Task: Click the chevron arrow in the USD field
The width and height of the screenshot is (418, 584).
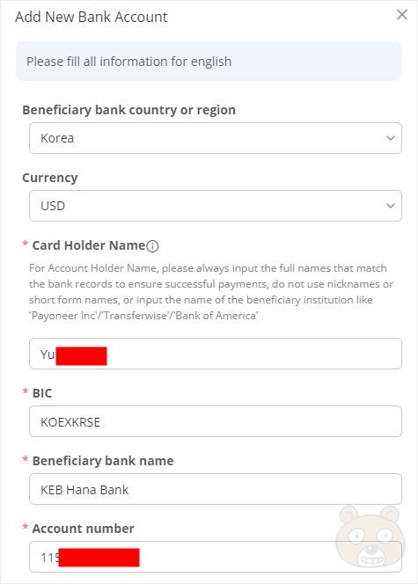Action: [391, 206]
